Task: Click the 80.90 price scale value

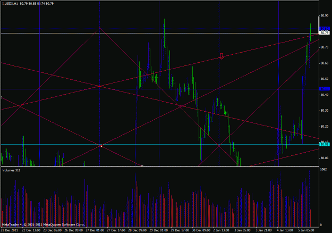Action: coord(325,15)
